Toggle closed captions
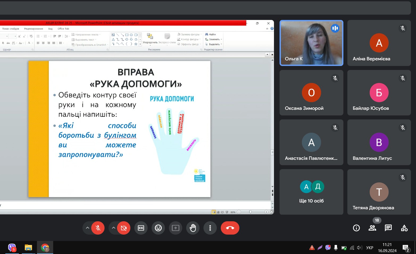Image resolution: width=416 pixels, height=254 pixels. click(x=141, y=228)
